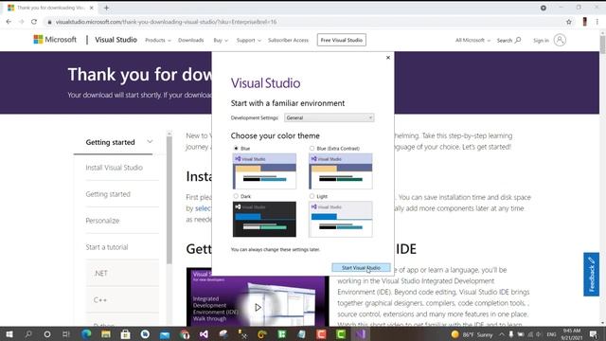Image resolution: width=606 pixels, height=341 pixels.
Task: Open Chrome three-dot menu
Action: tap(597, 22)
